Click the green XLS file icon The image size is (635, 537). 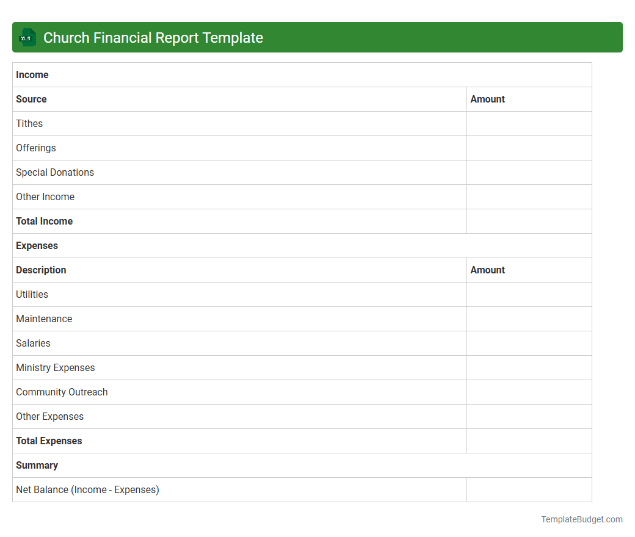pyautogui.click(x=27, y=37)
